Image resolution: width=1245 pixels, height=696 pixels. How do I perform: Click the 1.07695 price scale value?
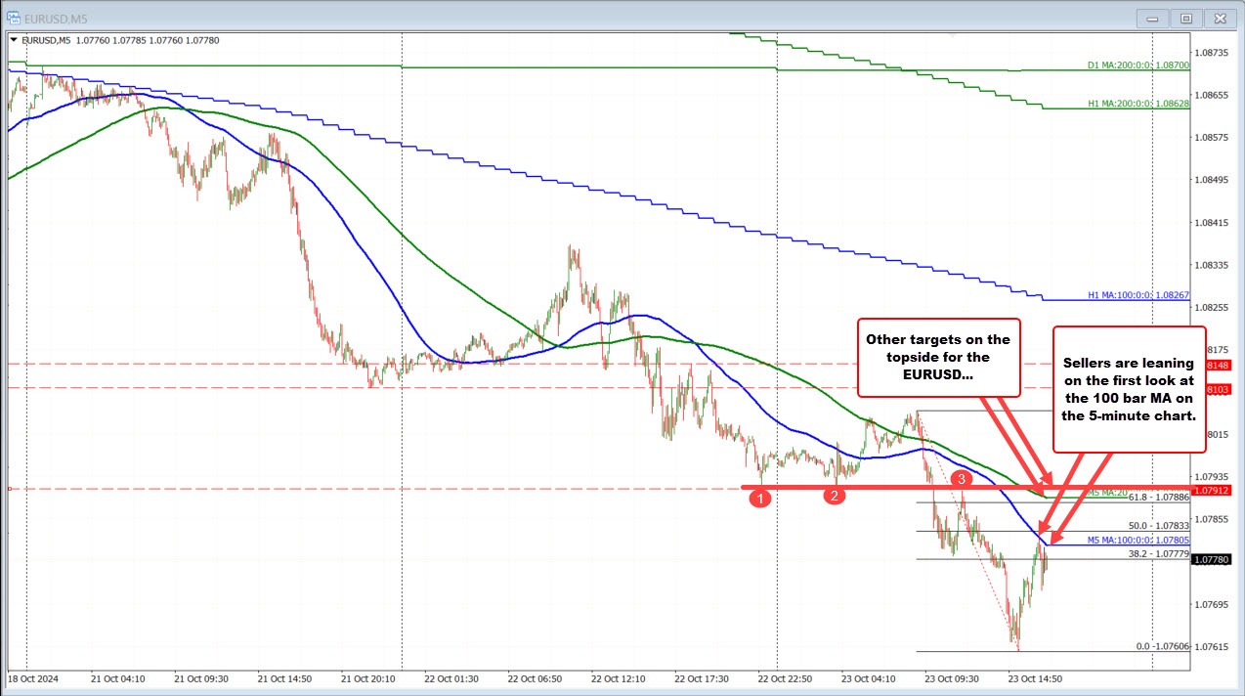[x=1213, y=604]
